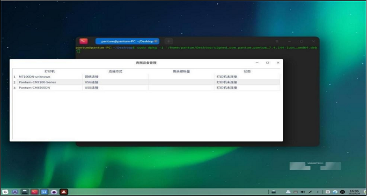Expand the tray chevron arrow

click(x=318, y=192)
